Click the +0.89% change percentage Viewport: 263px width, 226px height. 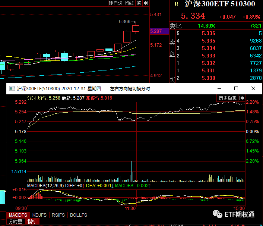pyautogui.click(x=251, y=17)
